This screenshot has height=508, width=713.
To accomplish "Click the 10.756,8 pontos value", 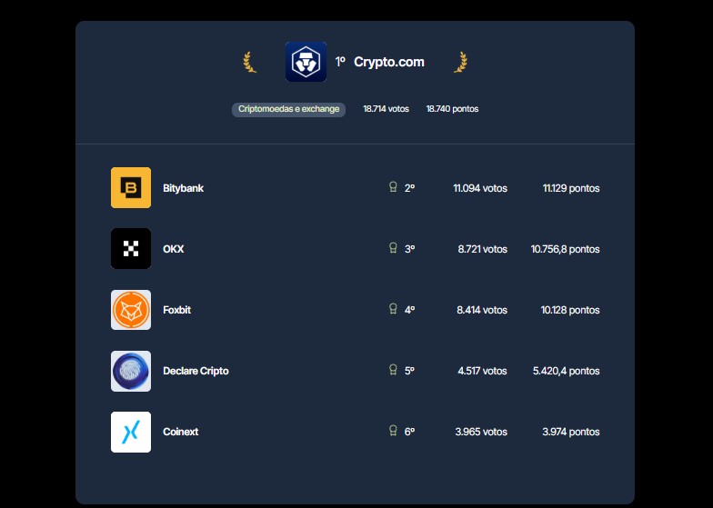I will click(x=566, y=249).
